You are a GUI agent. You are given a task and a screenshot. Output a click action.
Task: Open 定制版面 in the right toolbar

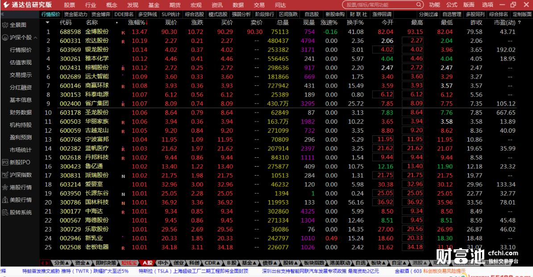[x=522, y=14]
